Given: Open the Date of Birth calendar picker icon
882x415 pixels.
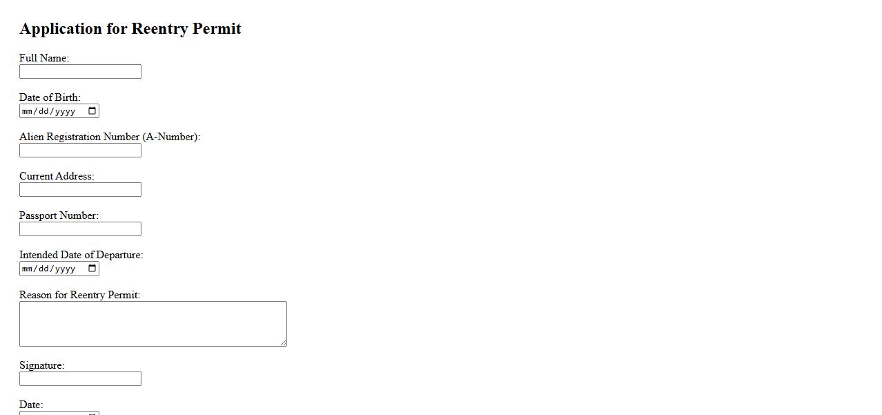Looking at the screenshot, I should point(92,111).
